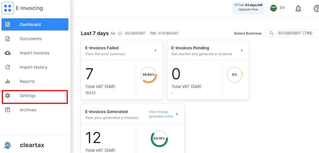Viewport: 319px width, 153px height.
Task: Click the Import Invoices cloud upload icon
Action: point(8,53)
